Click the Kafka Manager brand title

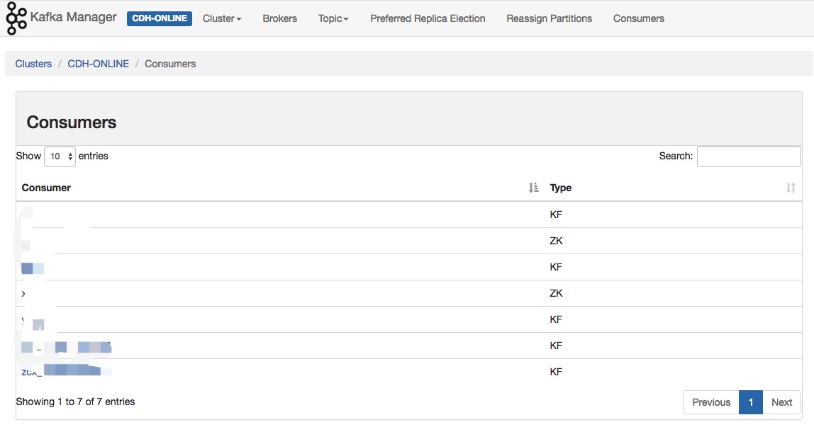[73, 17]
